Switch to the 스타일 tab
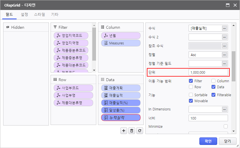This screenshot has width=240, height=148. [39, 15]
